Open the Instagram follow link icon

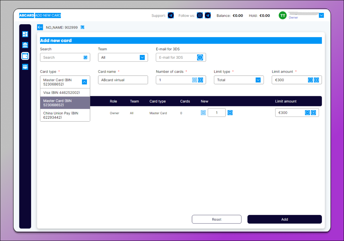[x=200, y=15]
